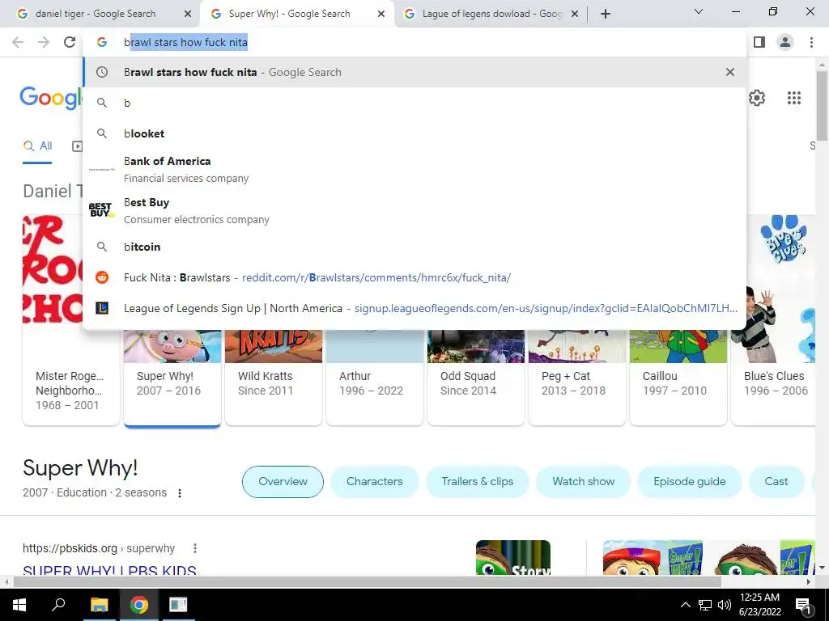Go back using the back arrow
Viewport: 829px width, 621px height.
tap(18, 42)
